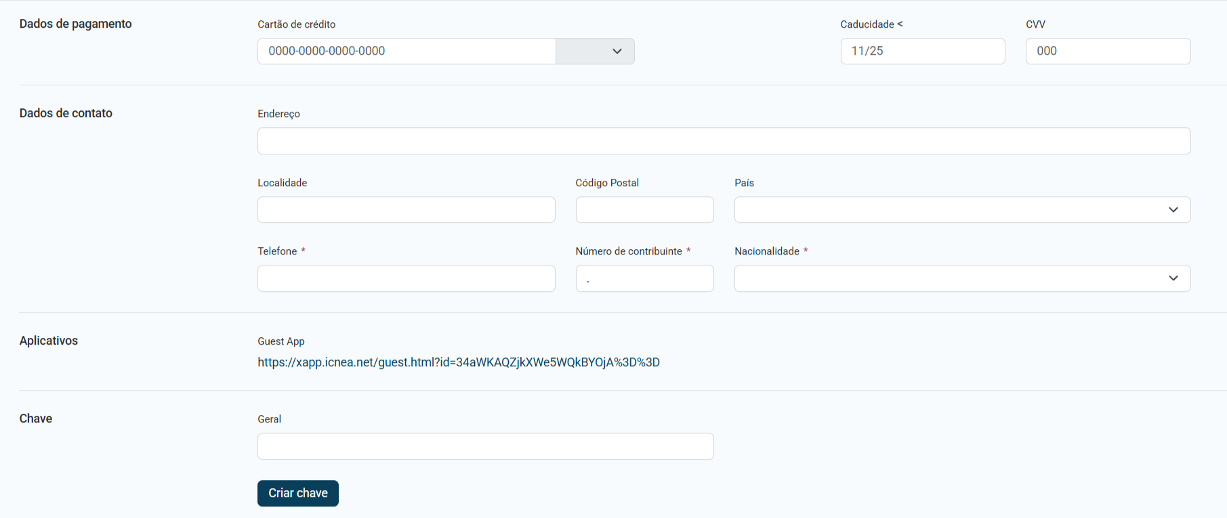This screenshot has height=518, width=1227.
Task: Click the Nacionalidade label text
Action: pyautogui.click(x=767, y=251)
